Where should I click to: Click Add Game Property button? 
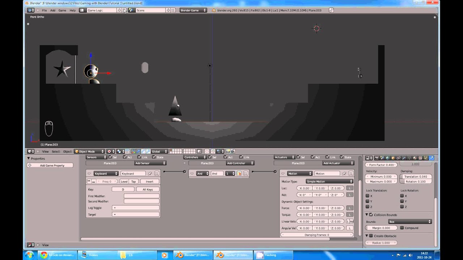pyautogui.click(x=50, y=165)
